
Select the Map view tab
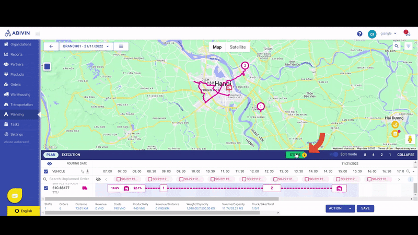[217, 47]
